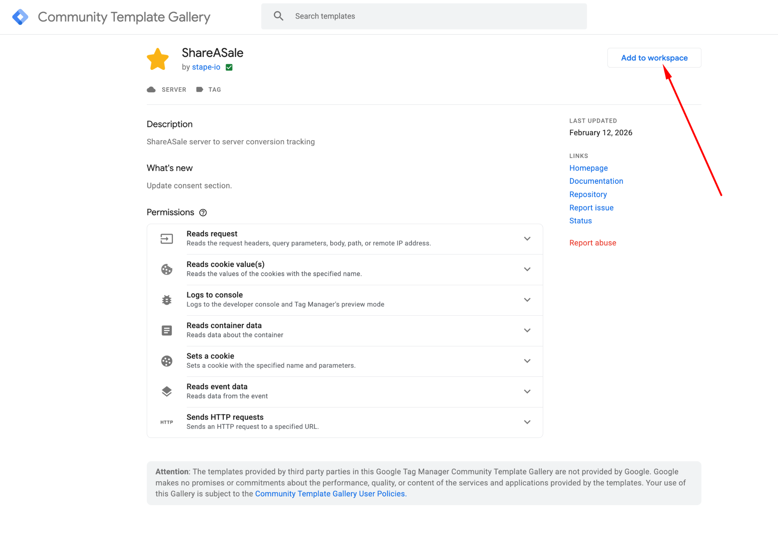778x534 pixels.
Task: Add the template to workspace
Action: [654, 58]
